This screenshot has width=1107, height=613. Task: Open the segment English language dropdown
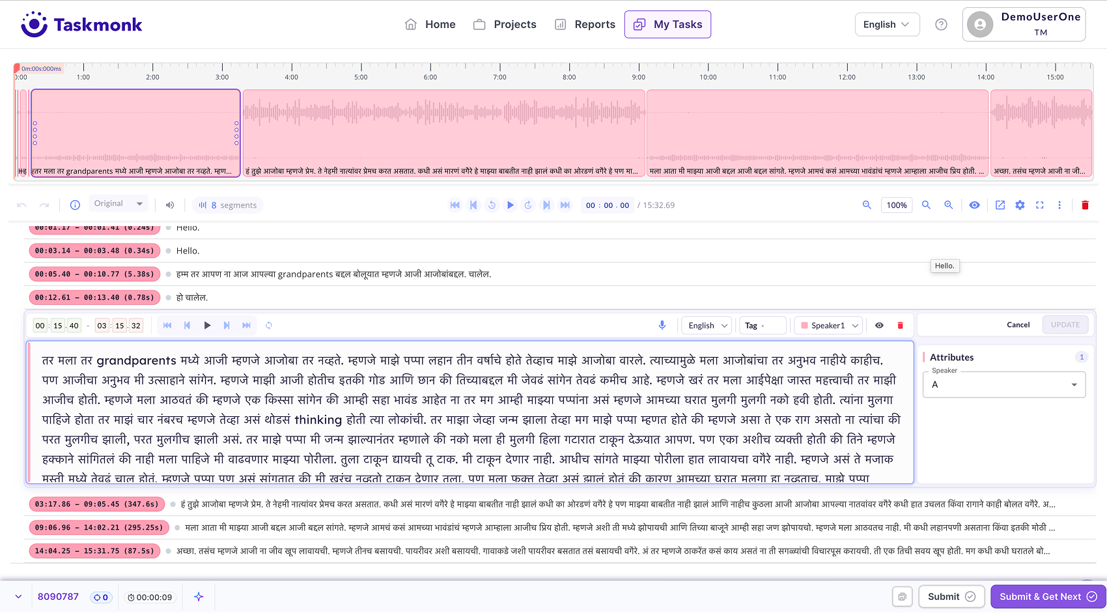708,325
